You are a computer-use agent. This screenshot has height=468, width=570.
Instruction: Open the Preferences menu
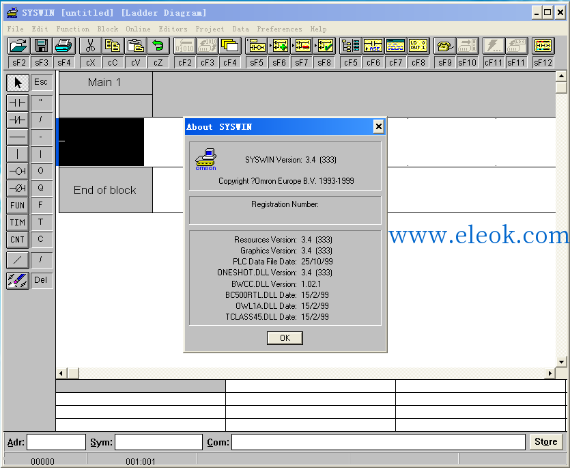point(280,29)
